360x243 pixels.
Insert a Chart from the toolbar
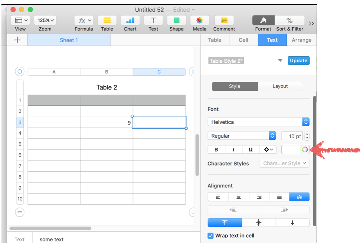pyautogui.click(x=130, y=20)
